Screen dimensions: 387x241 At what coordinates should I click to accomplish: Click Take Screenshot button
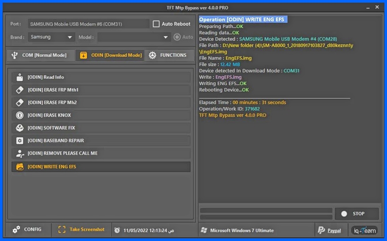(82, 230)
